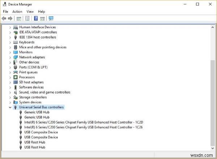
Task: Click the Show/Hide Console Tree toolbar icon
Action: (x=19, y=18)
